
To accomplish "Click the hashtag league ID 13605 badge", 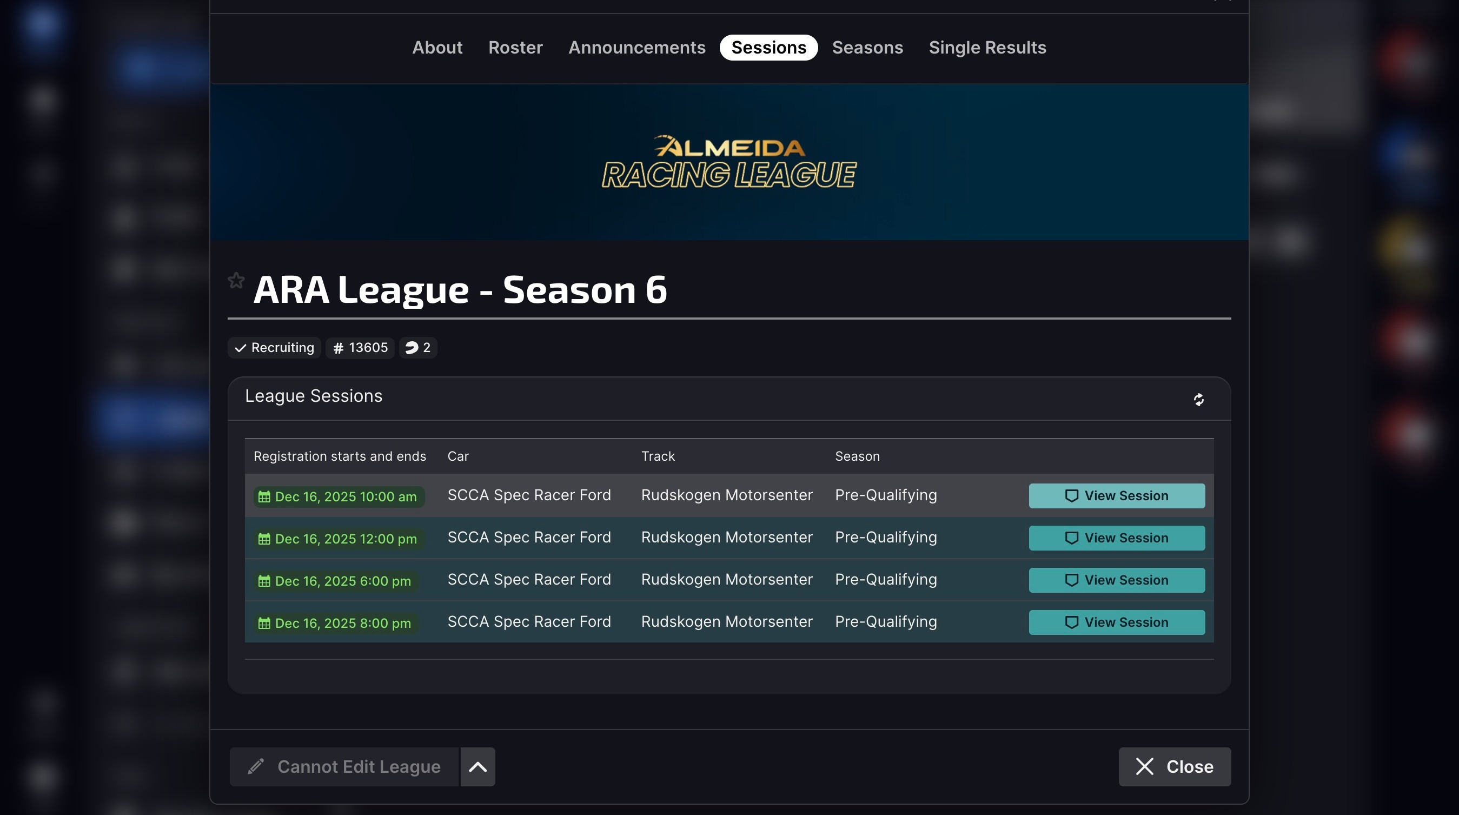I will tap(360, 348).
